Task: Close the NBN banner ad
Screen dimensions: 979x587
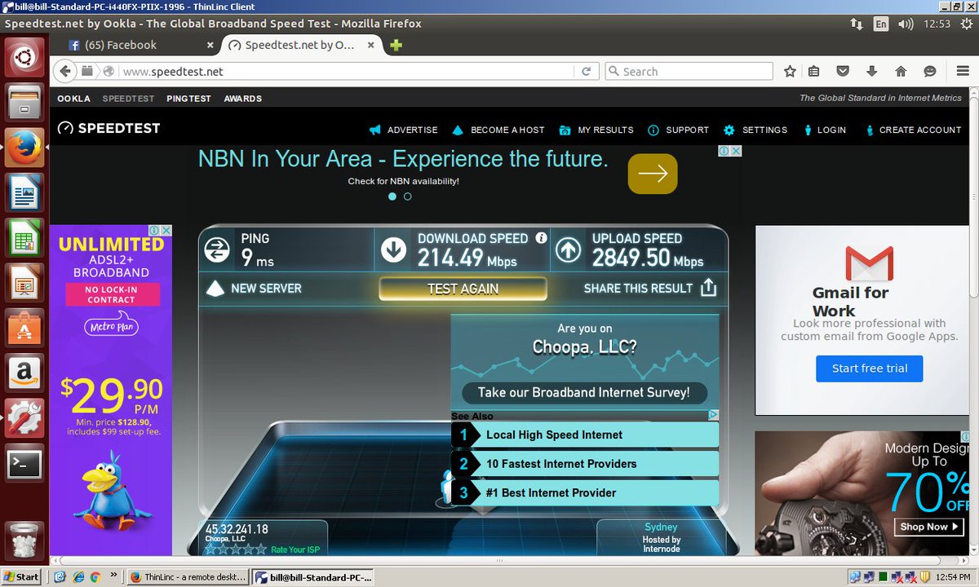Action: click(x=735, y=151)
